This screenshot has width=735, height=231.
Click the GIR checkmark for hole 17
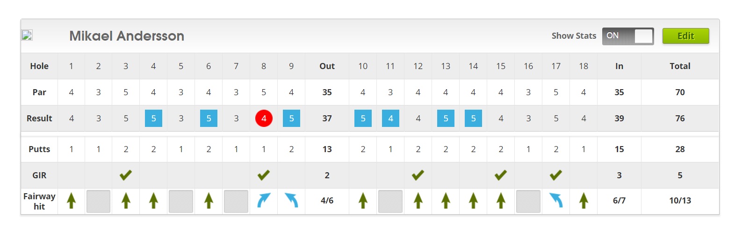556,175
